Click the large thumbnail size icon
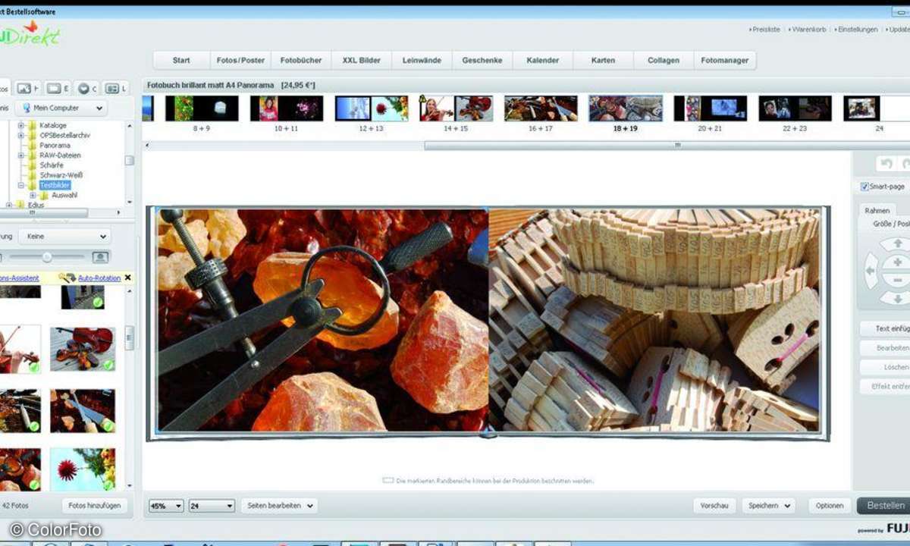Screen dimensions: 910x546 point(100,258)
